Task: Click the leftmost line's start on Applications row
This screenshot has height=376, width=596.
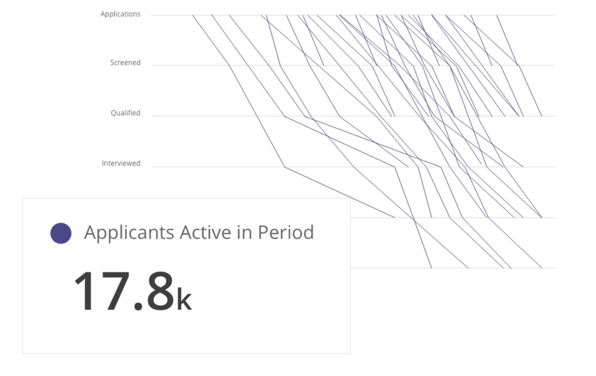Action: 193,15
